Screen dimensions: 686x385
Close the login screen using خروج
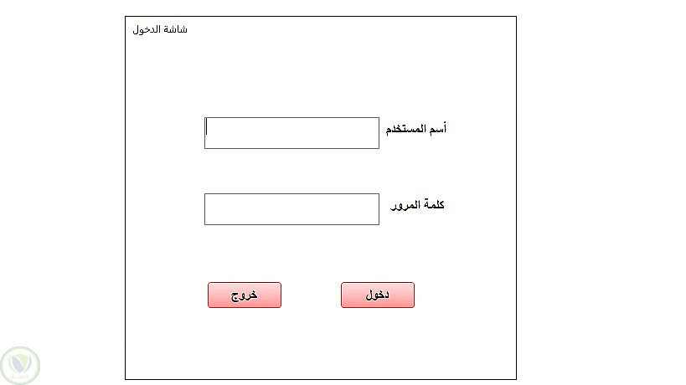pos(244,295)
